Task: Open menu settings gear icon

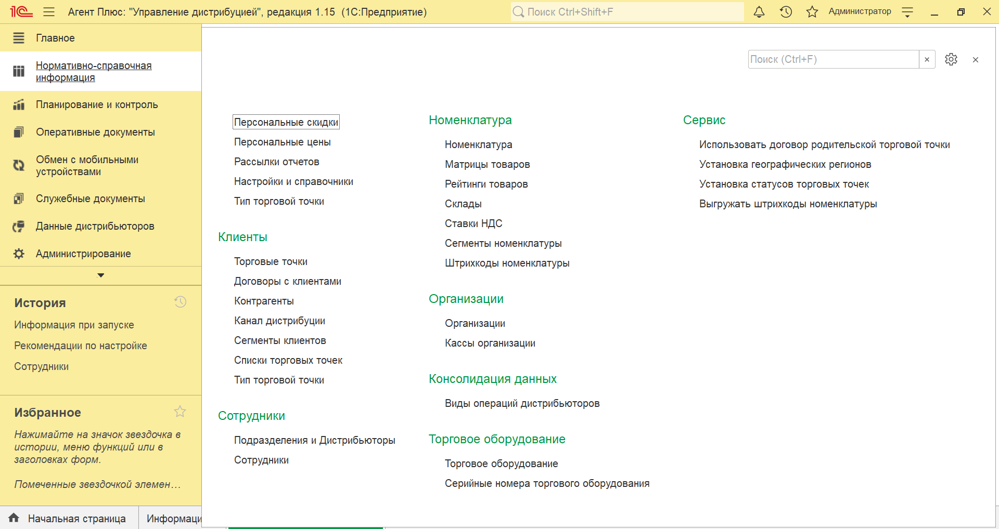Action: click(x=951, y=59)
